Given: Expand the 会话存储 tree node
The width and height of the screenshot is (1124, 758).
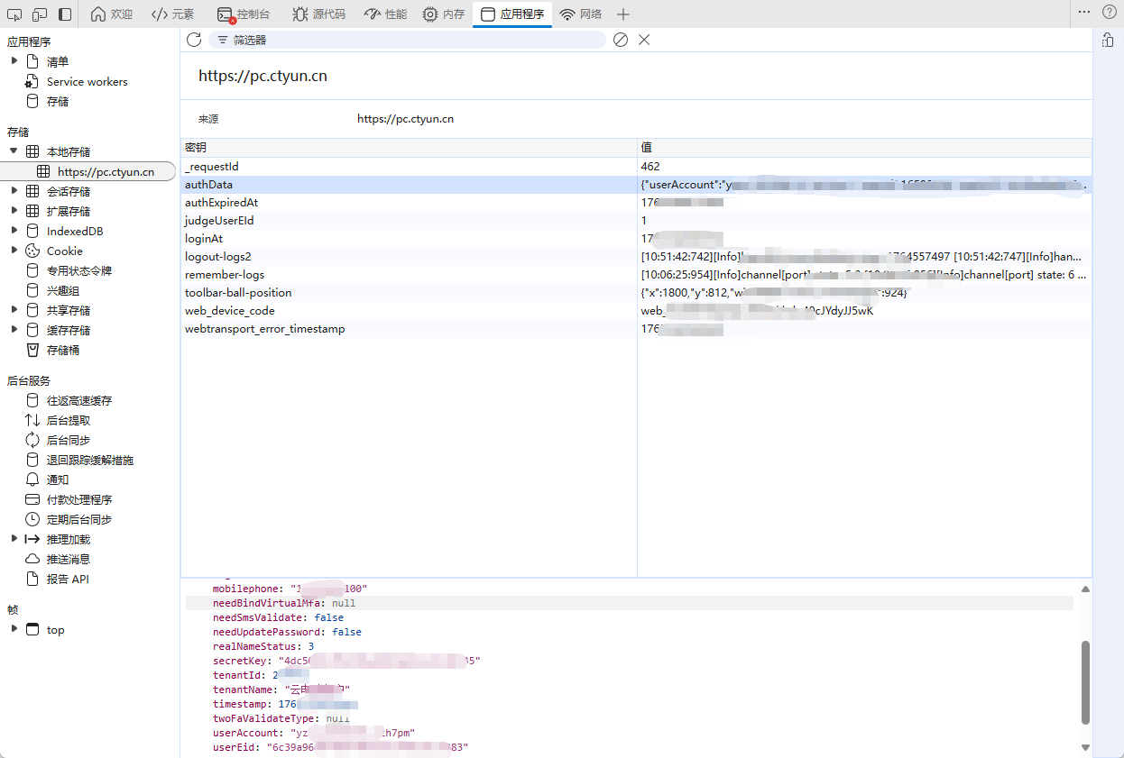Looking at the screenshot, I should (x=14, y=191).
